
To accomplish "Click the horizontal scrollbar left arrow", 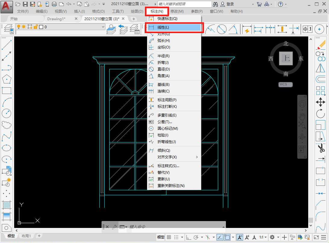I will (17, 230).
